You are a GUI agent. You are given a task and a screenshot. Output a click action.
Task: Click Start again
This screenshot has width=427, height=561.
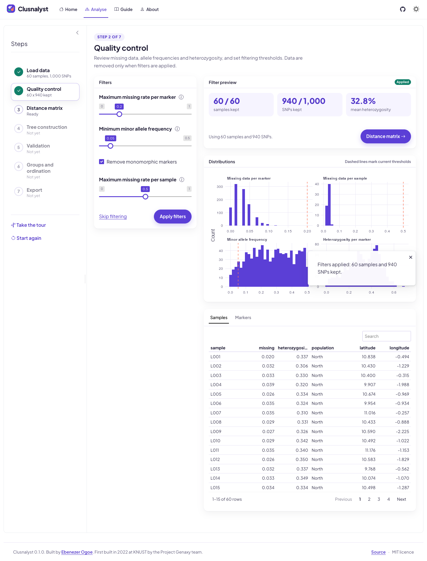(x=26, y=238)
